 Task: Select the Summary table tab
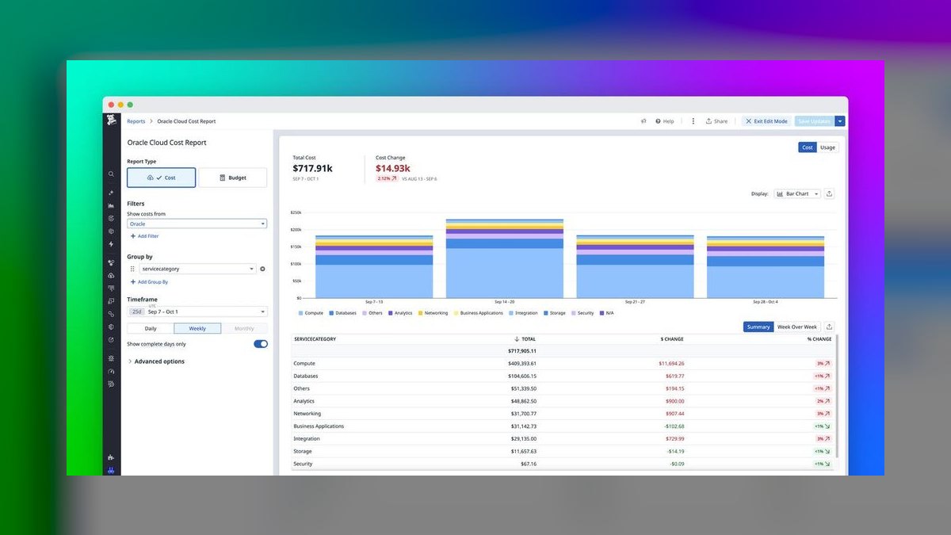(x=758, y=327)
